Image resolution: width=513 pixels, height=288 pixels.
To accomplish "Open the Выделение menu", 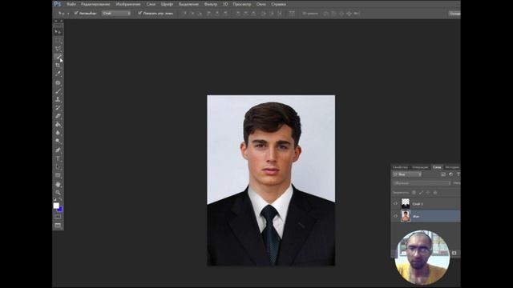I will [188, 4].
